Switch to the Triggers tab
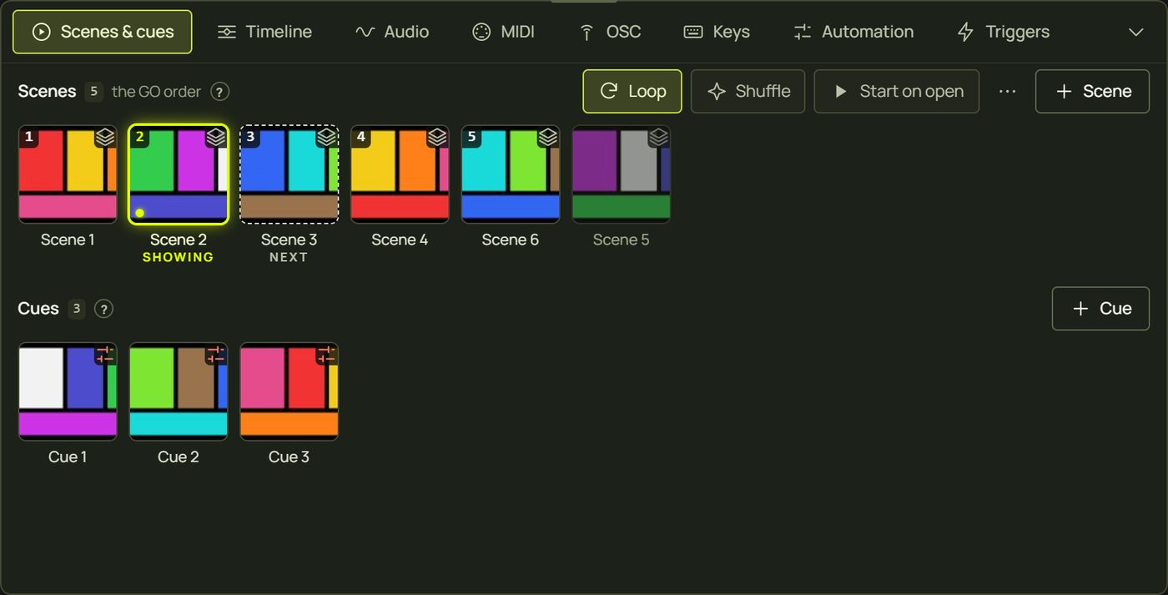The image size is (1168, 595). point(1003,32)
